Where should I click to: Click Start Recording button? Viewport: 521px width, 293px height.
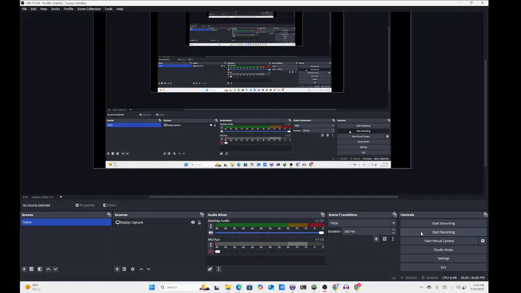pos(443,232)
